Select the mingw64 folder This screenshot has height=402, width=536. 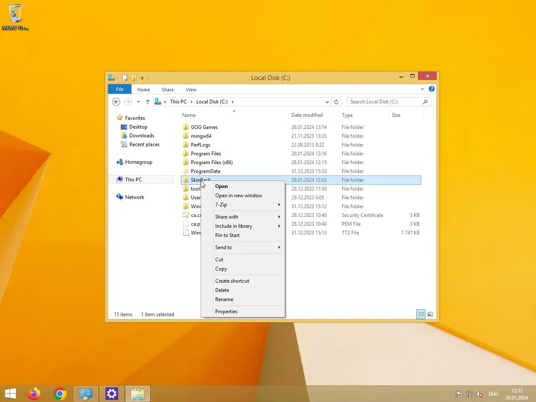(x=201, y=136)
